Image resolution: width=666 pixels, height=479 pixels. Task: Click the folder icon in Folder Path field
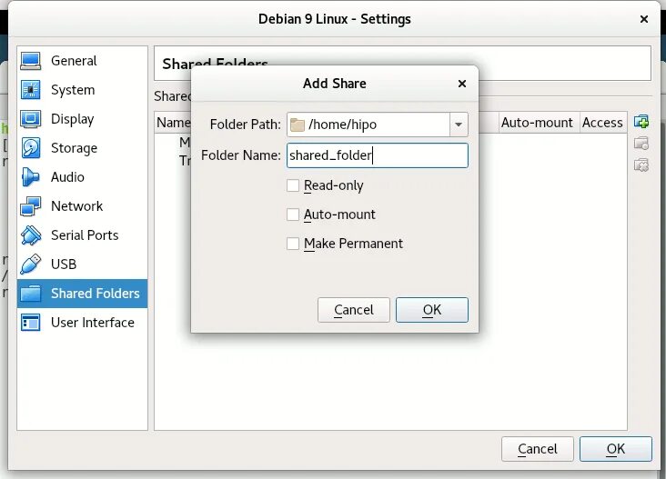(298, 125)
